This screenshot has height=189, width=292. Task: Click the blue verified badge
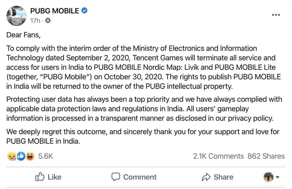point(84,11)
